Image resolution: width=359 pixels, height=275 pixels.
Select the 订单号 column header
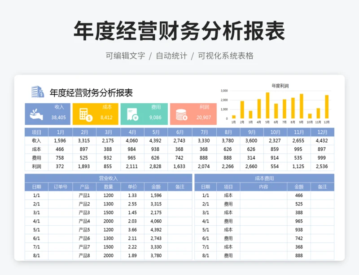(x=61, y=187)
